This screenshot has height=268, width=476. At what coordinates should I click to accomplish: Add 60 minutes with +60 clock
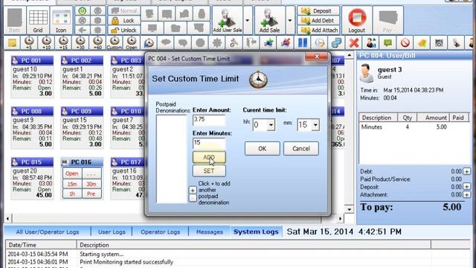[97, 43]
